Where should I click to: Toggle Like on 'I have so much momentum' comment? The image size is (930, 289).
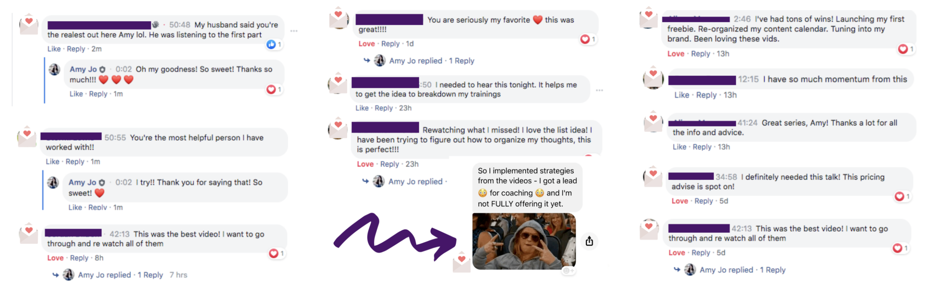click(x=681, y=95)
